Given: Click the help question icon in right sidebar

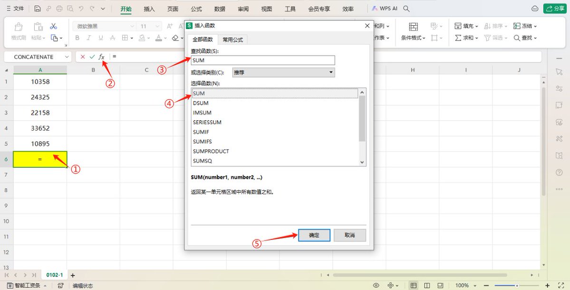Looking at the screenshot, I should pos(559,173).
